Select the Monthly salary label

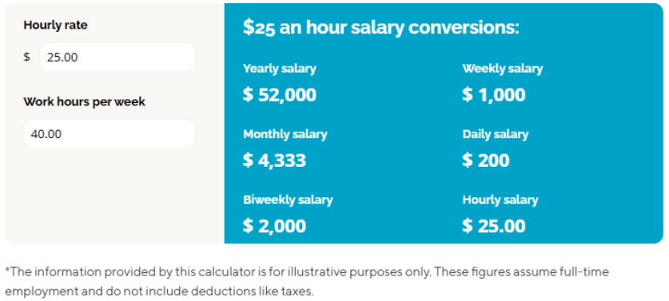[x=285, y=134]
